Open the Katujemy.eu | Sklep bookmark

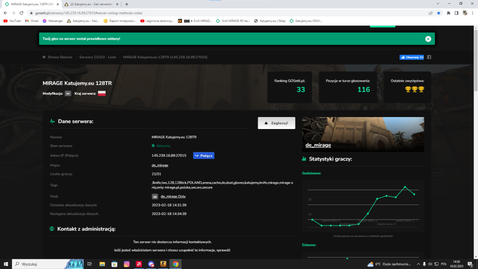pyautogui.click(x=270, y=21)
